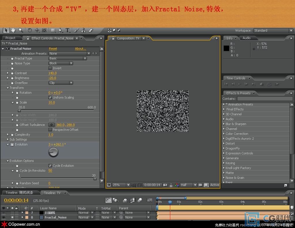Switch to the Timeline: 随机线条 tab
The width and height of the screenshot is (295, 228).
pos(19,193)
